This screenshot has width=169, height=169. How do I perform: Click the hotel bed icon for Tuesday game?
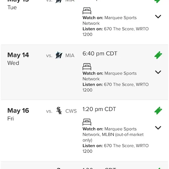87,11
